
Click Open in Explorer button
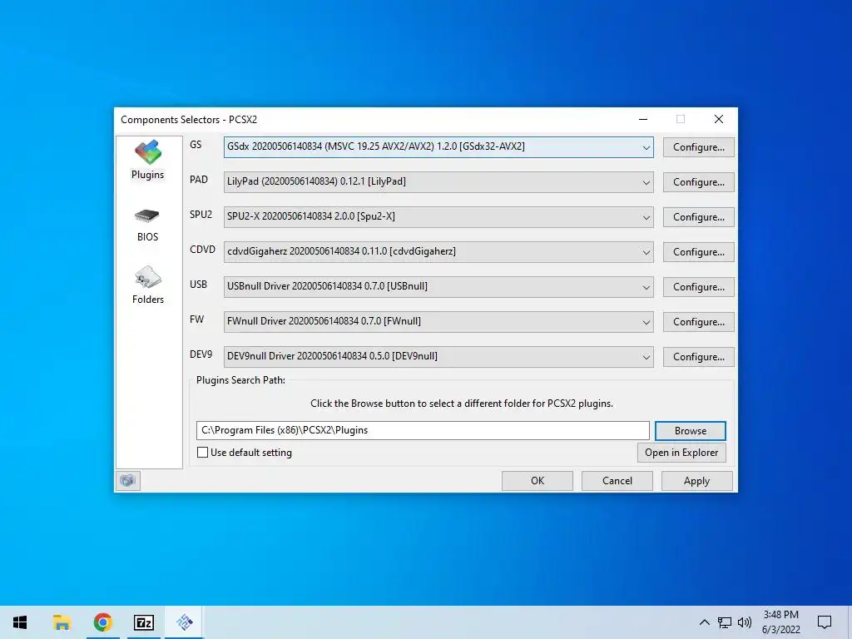pyautogui.click(x=681, y=452)
